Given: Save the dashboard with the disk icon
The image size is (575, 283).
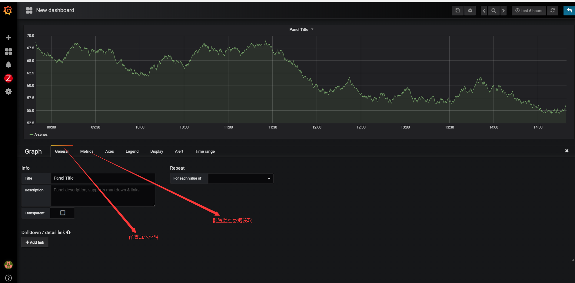Looking at the screenshot, I should 458,11.
